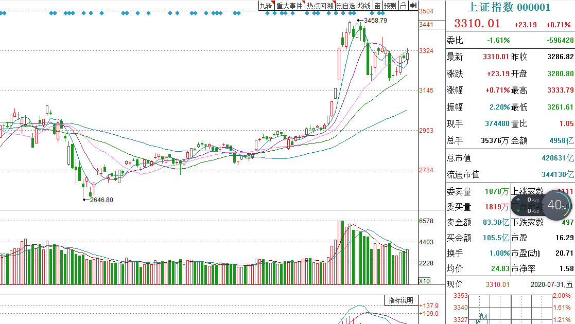Click the 总手 value 35376万
575x324 pixels.
[x=495, y=140]
